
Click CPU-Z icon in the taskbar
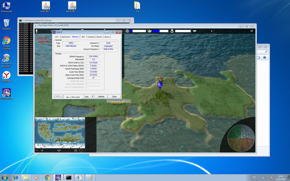coord(58,177)
